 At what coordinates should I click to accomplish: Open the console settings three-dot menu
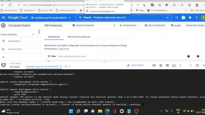(x=196, y=18)
